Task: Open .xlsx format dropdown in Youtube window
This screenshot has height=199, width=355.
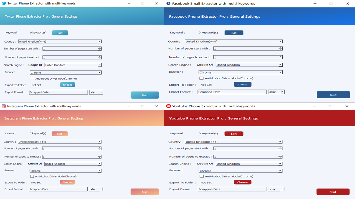Action: tap(276, 189)
